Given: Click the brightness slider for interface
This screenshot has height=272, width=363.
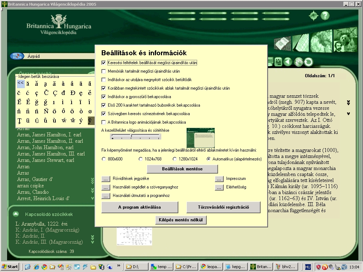Looking at the screenshot, I should [136, 136].
